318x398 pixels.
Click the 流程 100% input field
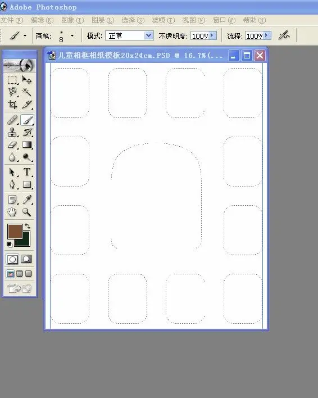click(255, 36)
